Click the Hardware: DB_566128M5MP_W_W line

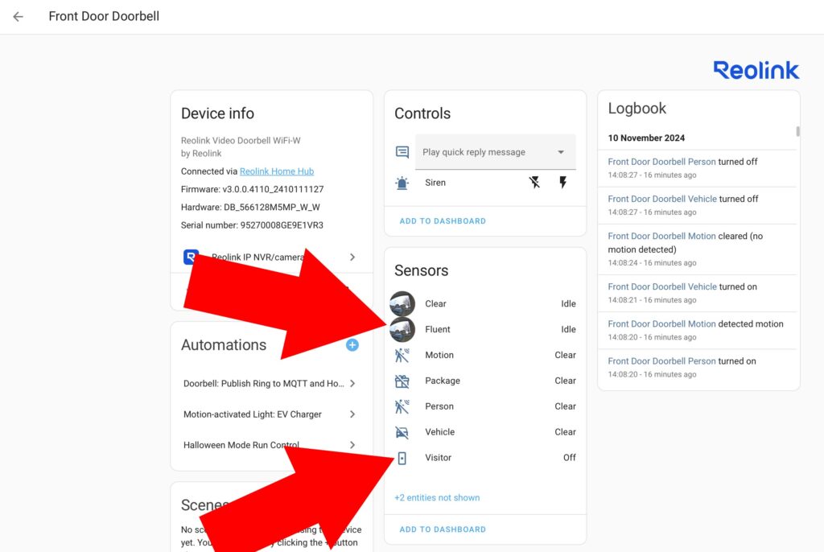click(250, 207)
